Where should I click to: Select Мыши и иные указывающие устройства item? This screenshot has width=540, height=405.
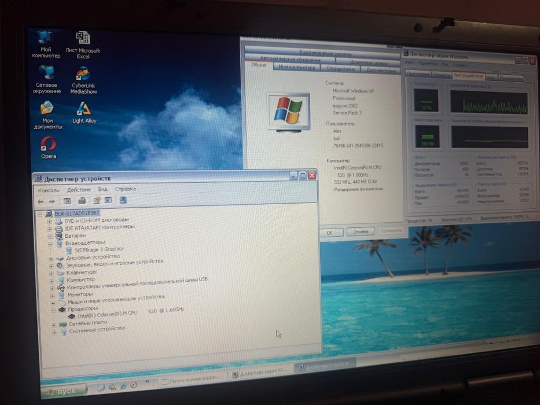point(116,299)
